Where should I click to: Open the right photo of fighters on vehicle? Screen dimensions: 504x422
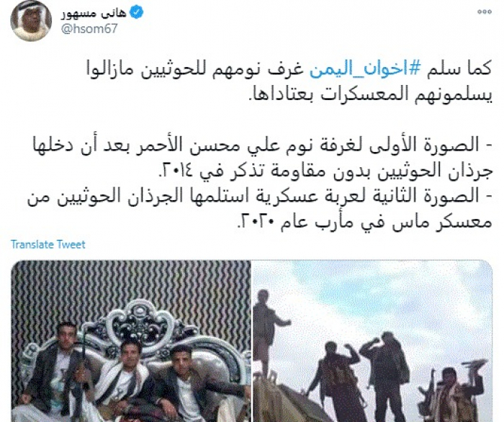pos(373,341)
